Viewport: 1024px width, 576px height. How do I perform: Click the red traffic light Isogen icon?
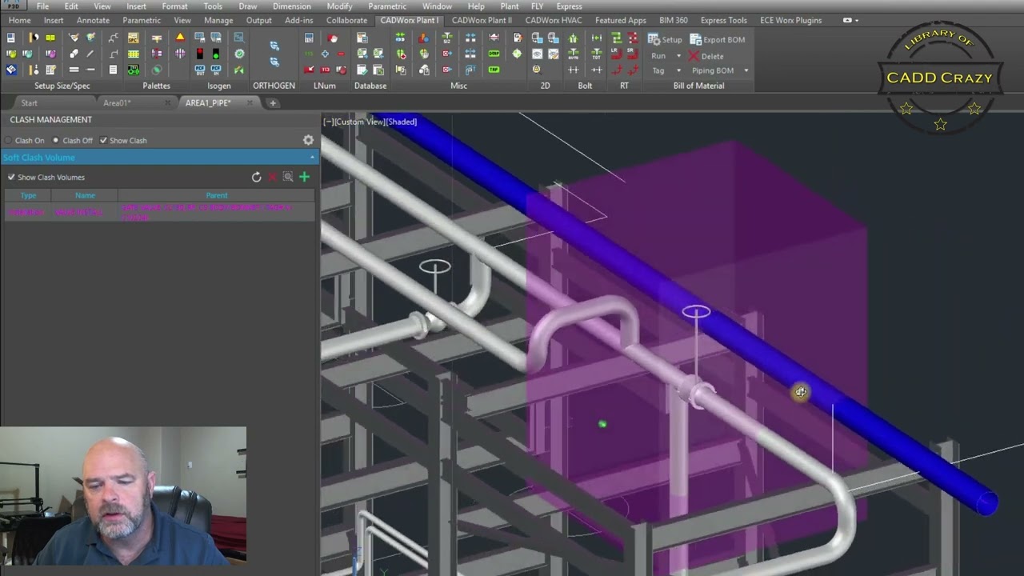pyautogui.click(x=199, y=54)
